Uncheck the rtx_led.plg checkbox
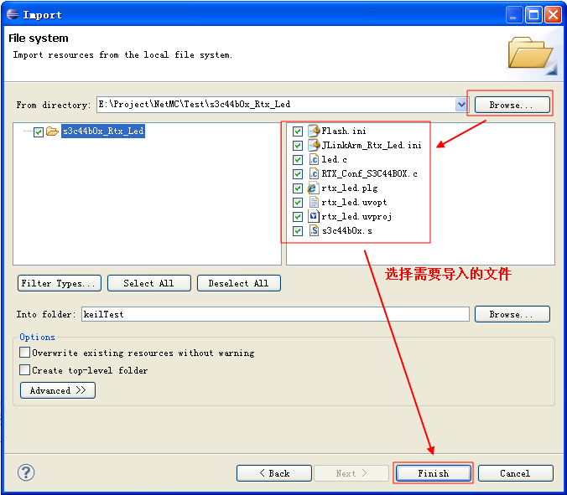567x495 pixels. [298, 188]
